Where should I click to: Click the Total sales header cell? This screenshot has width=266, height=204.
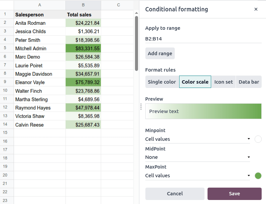[83, 15]
